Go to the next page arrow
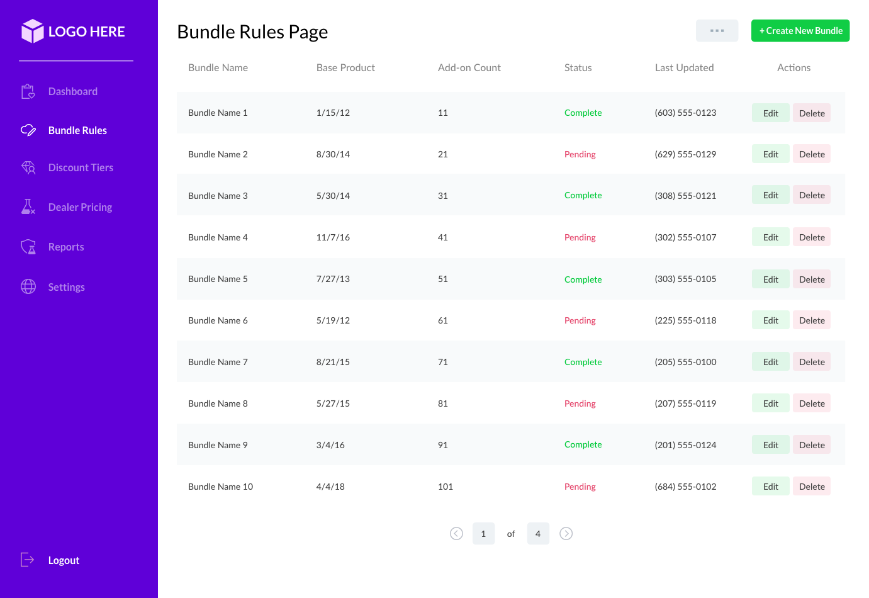869x598 pixels. point(566,534)
